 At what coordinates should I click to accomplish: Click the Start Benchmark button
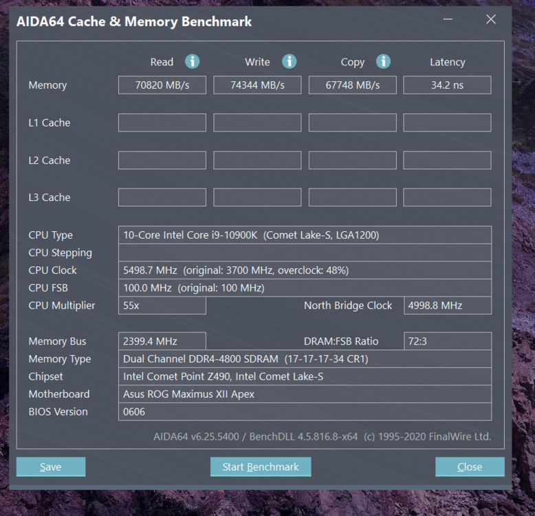pyautogui.click(x=261, y=466)
